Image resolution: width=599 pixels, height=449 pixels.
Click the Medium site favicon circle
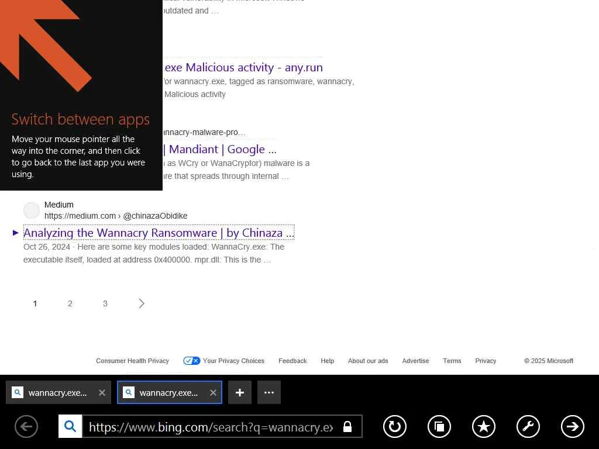(32, 210)
